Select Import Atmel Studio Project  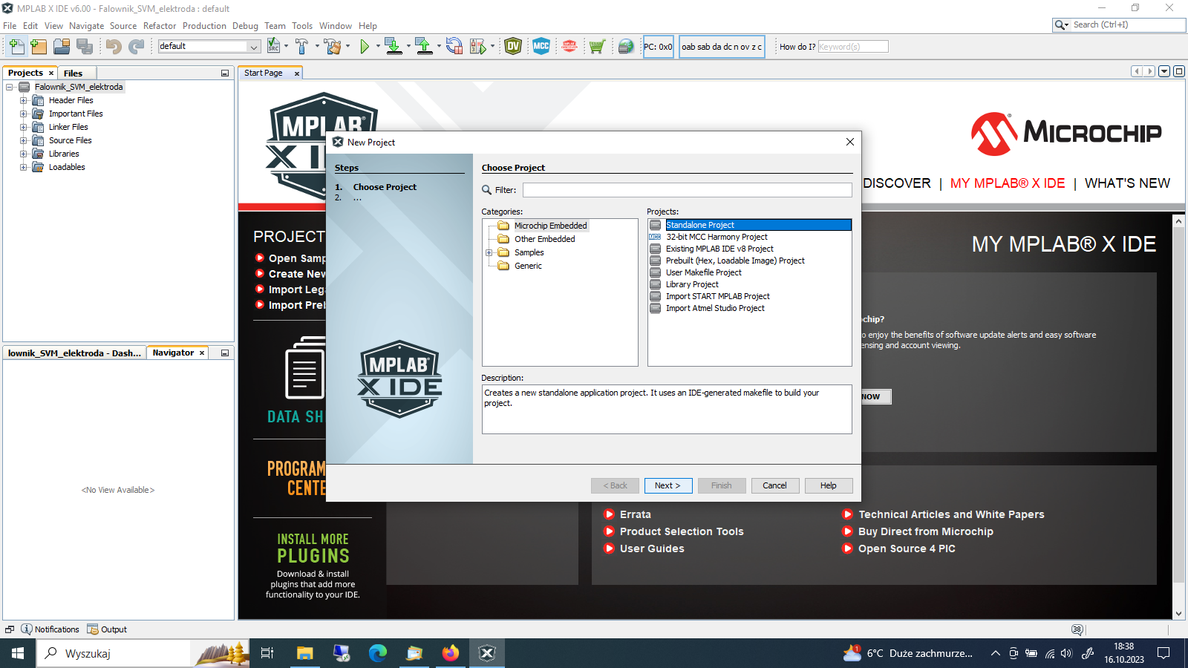(x=715, y=308)
